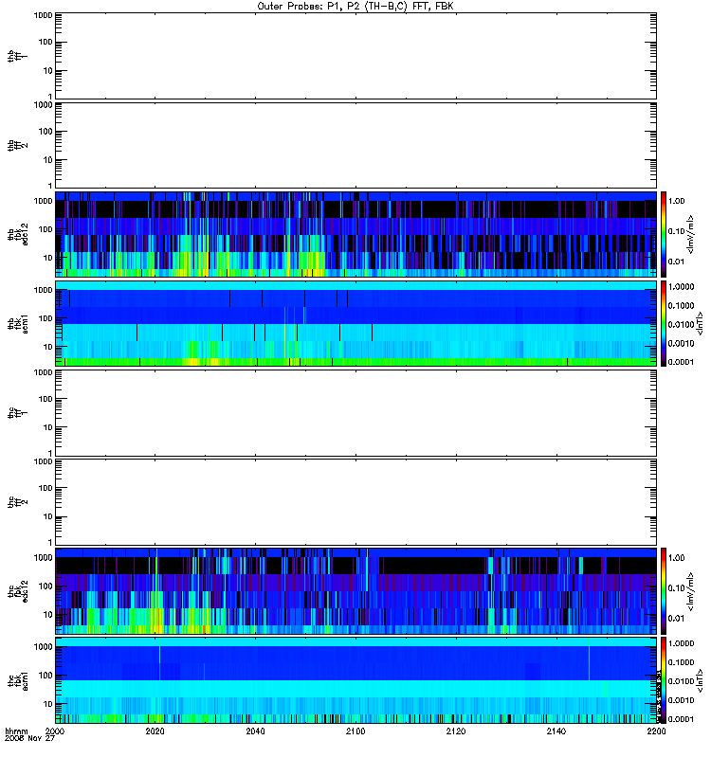This screenshot has width=711, height=758.
Task: Click the '2008 Nov 27' date label
Action: click(29, 739)
